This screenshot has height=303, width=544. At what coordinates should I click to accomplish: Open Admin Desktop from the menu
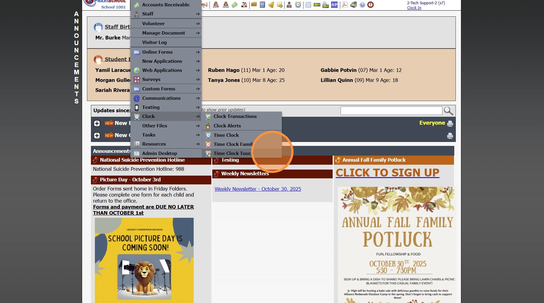point(159,153)
